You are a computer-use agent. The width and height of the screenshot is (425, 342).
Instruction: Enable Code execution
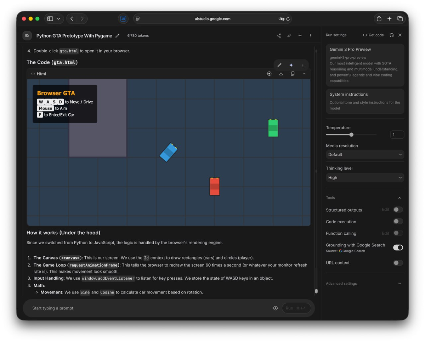(x=398, y=221)
